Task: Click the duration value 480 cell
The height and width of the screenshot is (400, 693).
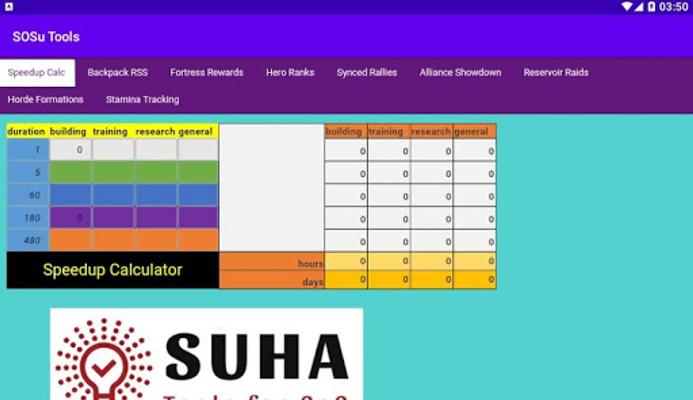Action: tap(28, 240)
